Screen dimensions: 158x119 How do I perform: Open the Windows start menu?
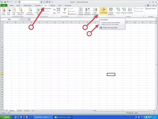(6, 117)
